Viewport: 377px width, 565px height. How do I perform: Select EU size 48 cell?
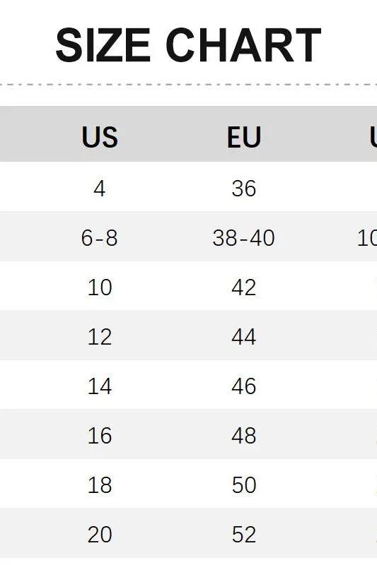[x=244, y=436]
